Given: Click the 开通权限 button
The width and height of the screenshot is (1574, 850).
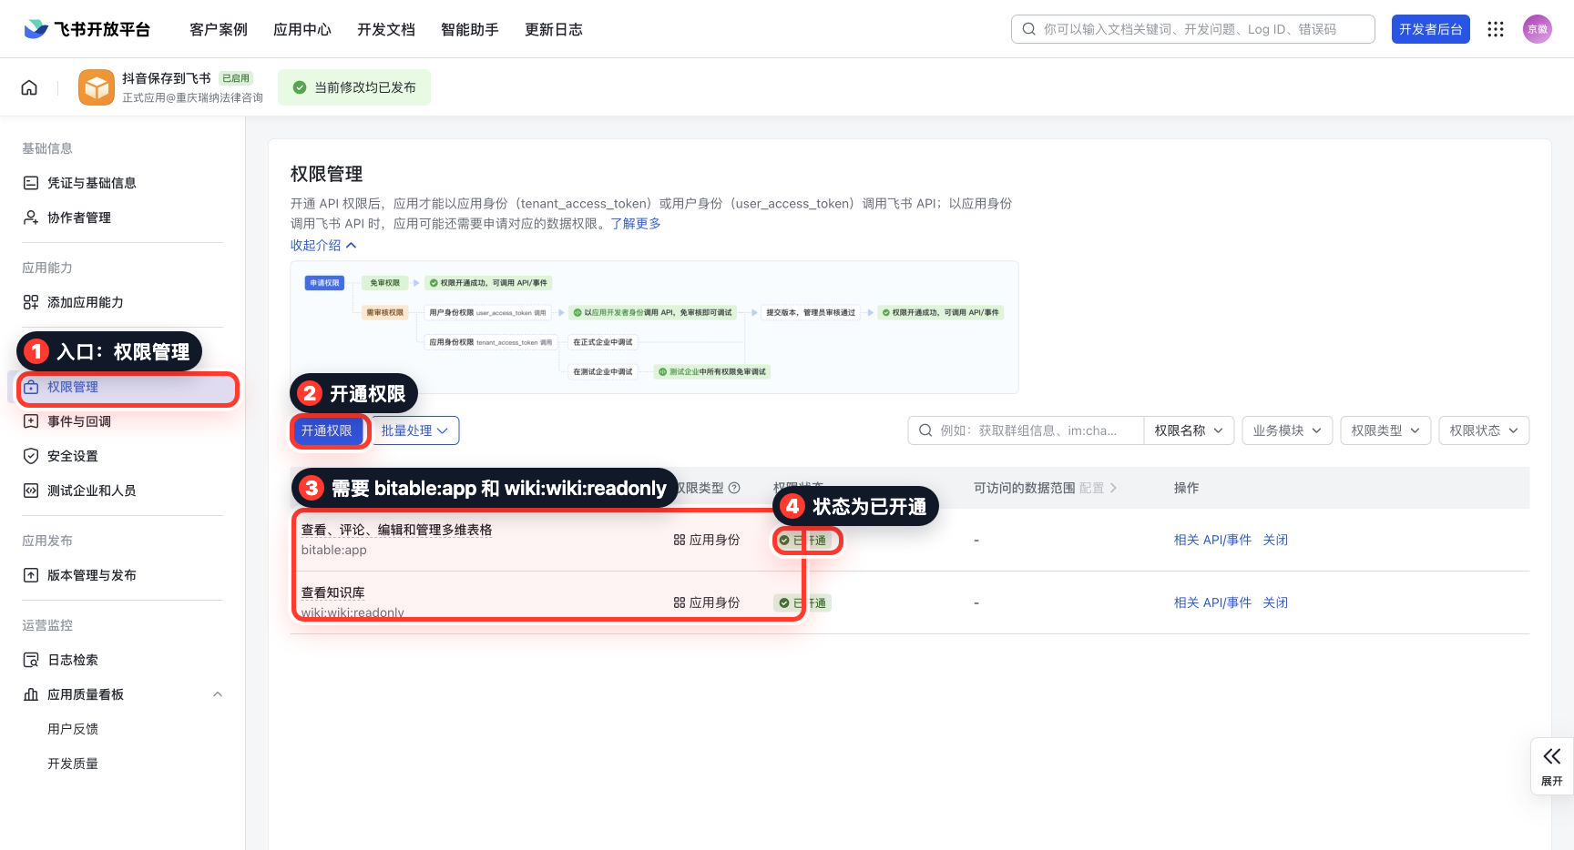Looking at the screenshot, I should (x=327, y=430).
